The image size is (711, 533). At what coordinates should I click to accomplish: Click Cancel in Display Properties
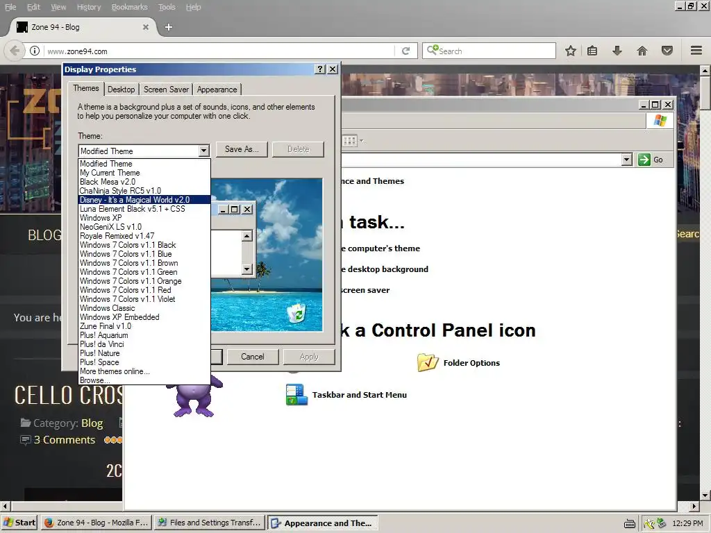click(253, 357)
